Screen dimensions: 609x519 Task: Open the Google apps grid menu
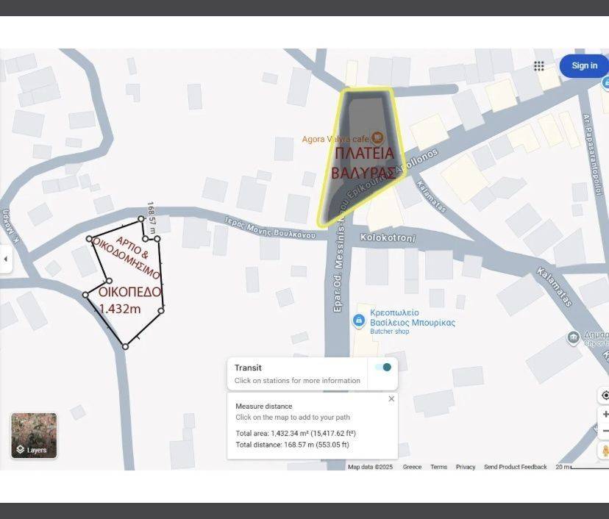click(539, 66)
